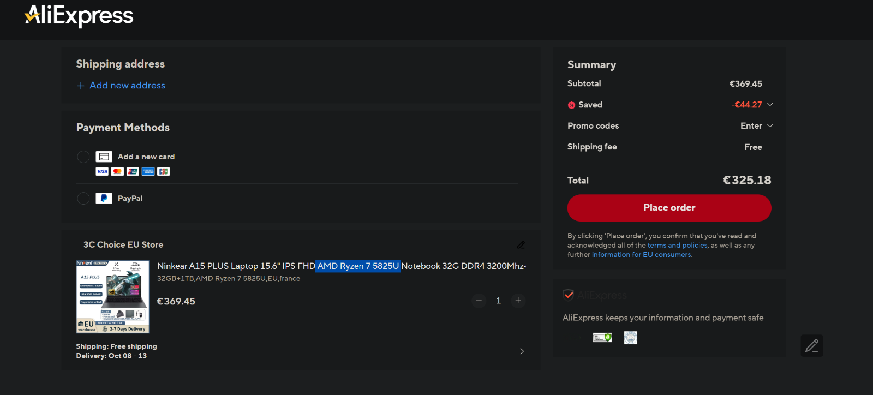
Task: Click the Visa card logo
Action: tap(102, 171)
